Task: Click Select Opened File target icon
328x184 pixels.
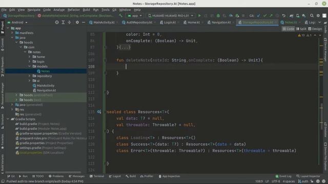Action: point(57,22)
